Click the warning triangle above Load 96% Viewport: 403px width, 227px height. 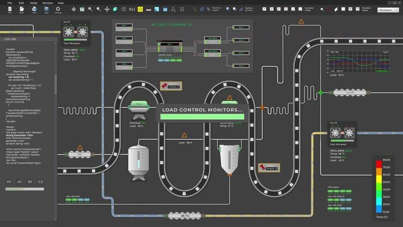point(184,135)
